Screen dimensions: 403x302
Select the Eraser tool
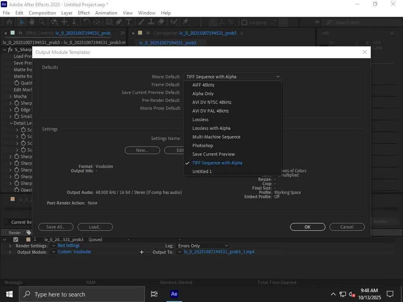(161, 22)
